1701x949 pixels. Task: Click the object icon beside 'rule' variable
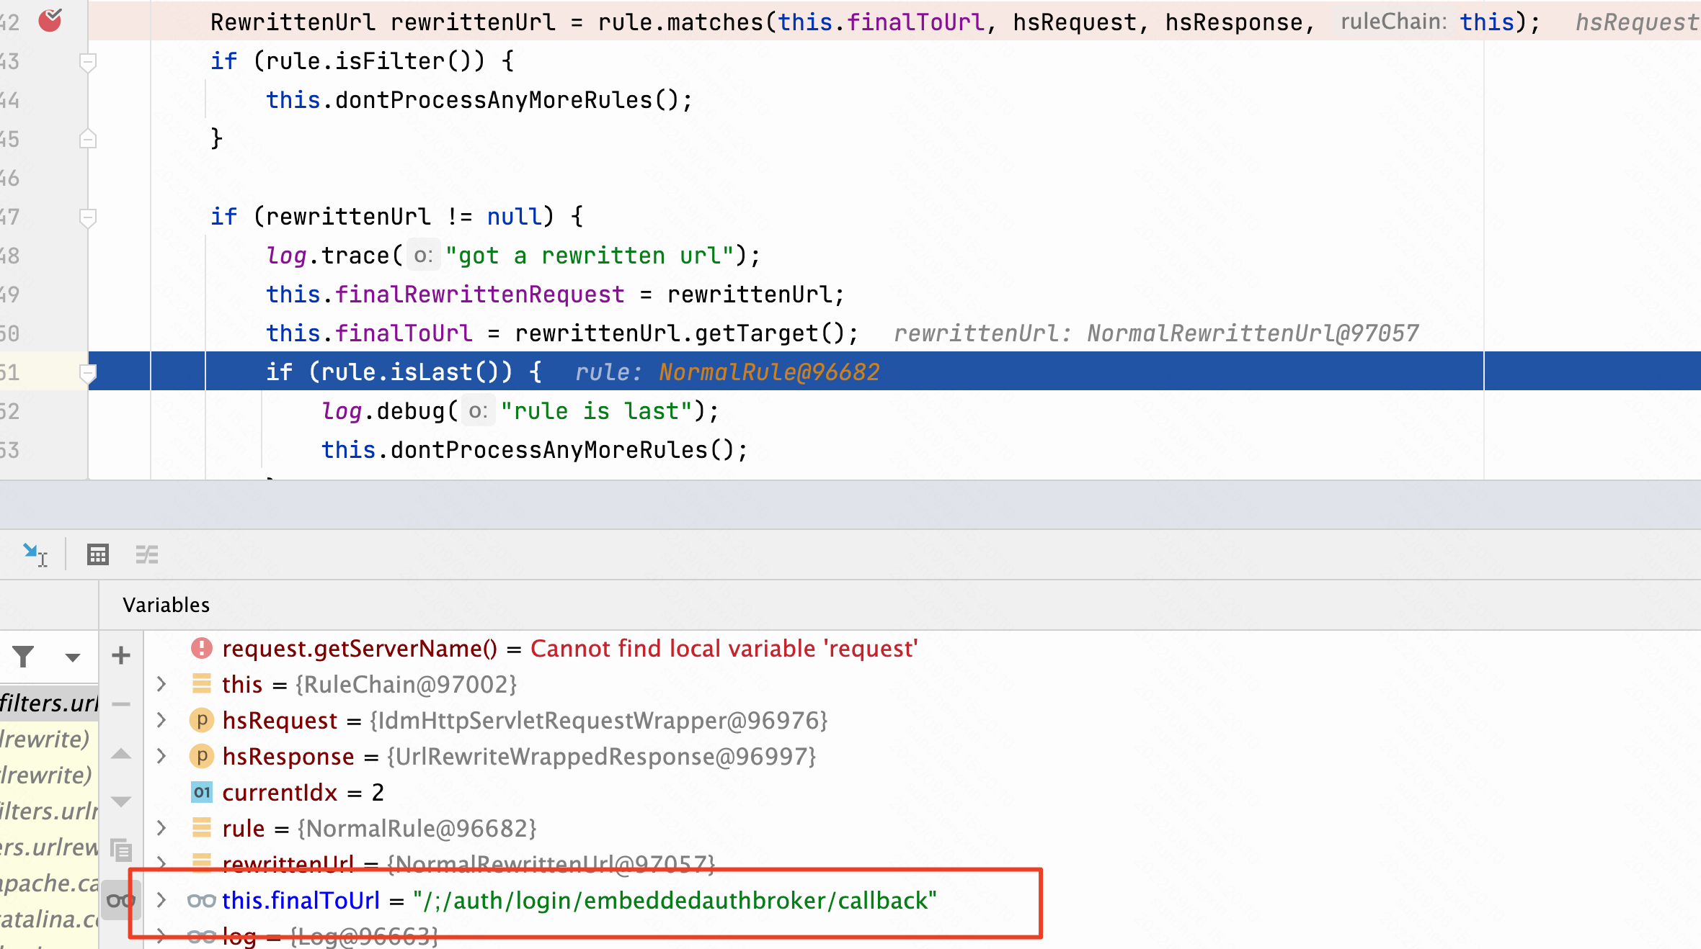coord(202,828)
